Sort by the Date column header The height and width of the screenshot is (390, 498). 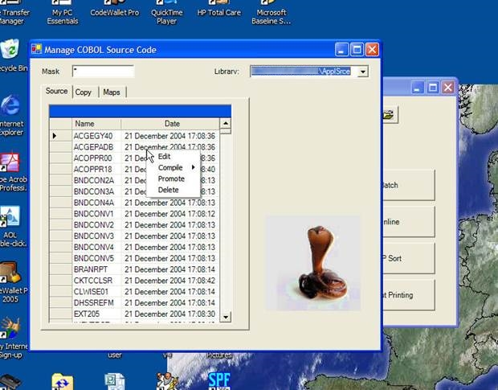(170, 124)
